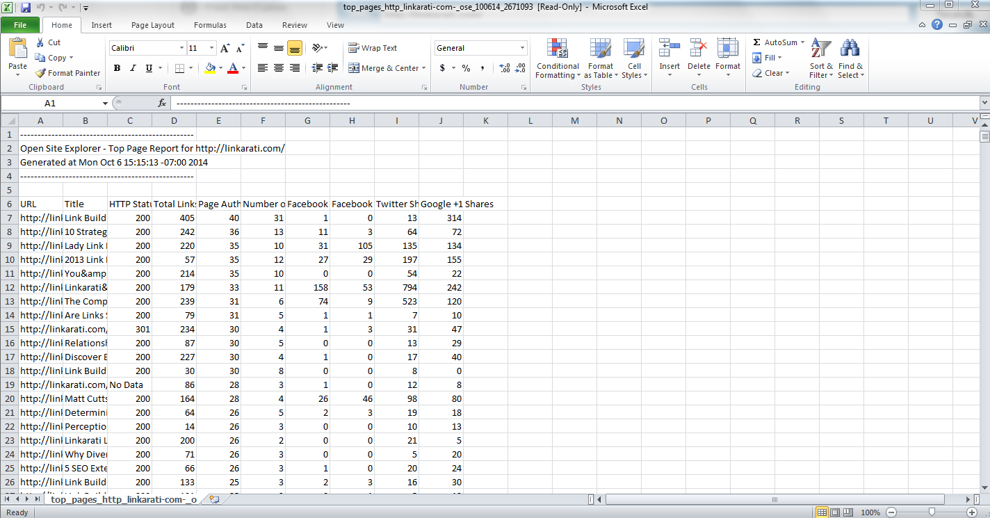Apply Comma Style number format

coord(482,68)
